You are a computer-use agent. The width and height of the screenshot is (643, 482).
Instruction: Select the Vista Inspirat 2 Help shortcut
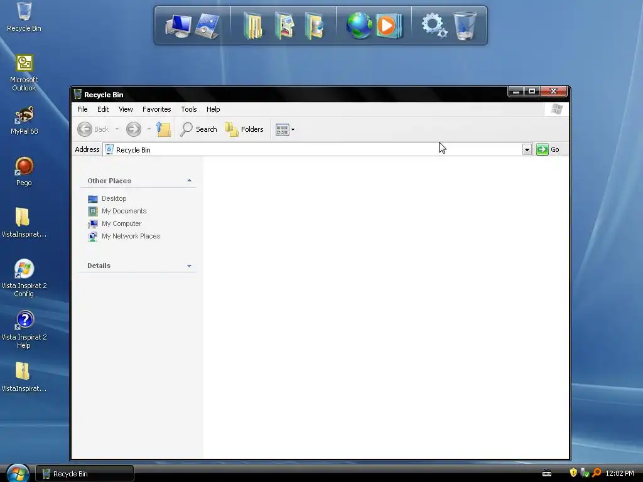[24, 329]
